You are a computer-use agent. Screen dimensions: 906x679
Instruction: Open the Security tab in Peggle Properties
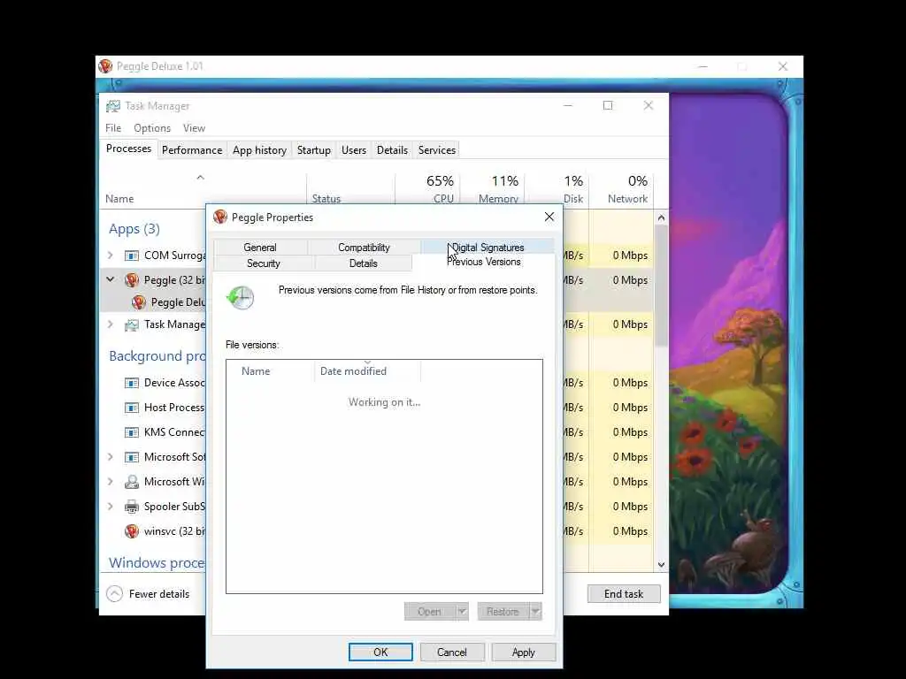click(264, 263)
